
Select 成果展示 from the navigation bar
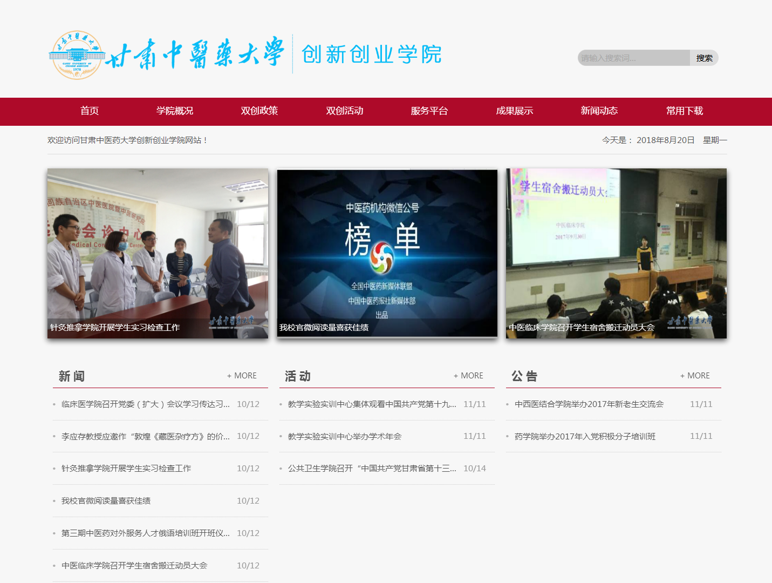point(514,111)
